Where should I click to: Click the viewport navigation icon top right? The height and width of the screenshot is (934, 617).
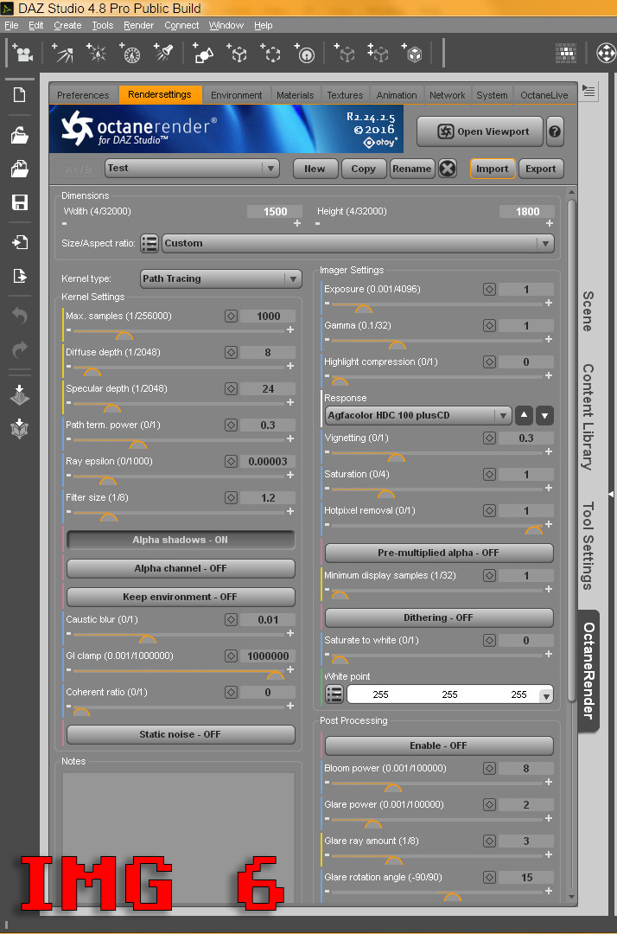(606, 54)
